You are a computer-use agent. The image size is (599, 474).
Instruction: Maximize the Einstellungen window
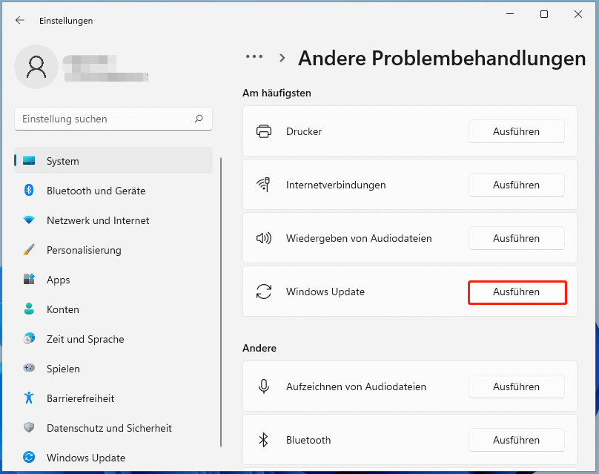(544, 14)
